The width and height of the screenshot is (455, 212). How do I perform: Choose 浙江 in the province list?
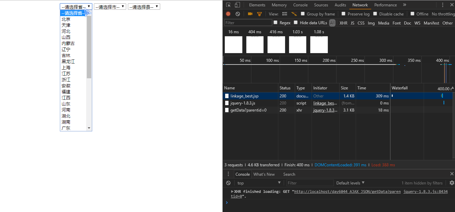click(73, 80)
